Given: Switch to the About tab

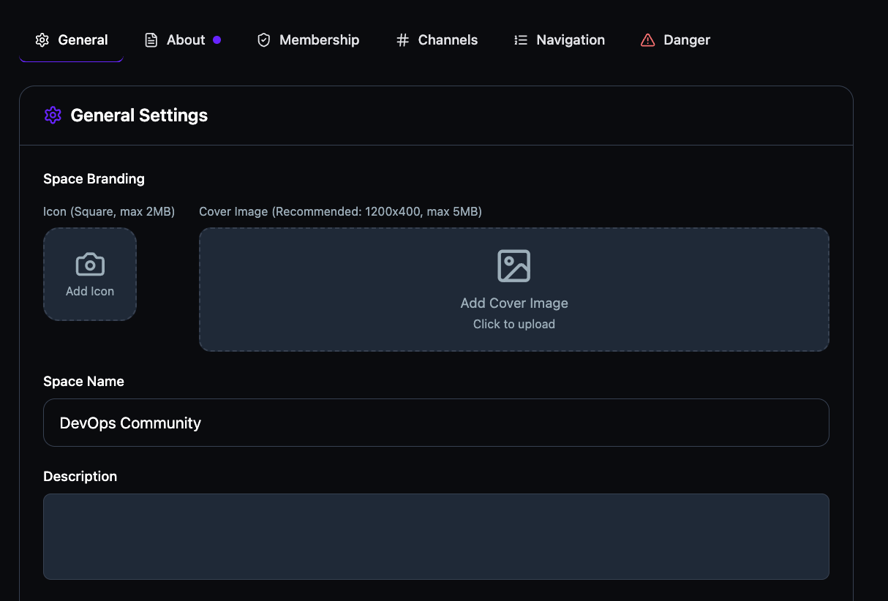Looking at the screenshot, I should [x=182, y=40].
